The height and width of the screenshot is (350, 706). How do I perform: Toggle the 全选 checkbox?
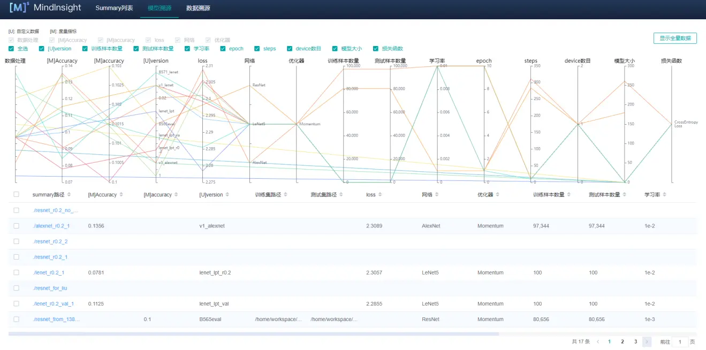point(12,49)
